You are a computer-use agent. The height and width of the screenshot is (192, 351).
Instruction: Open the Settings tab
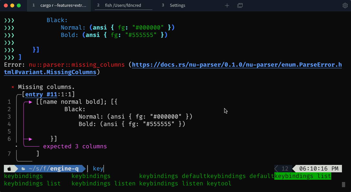tap(177, 5)
